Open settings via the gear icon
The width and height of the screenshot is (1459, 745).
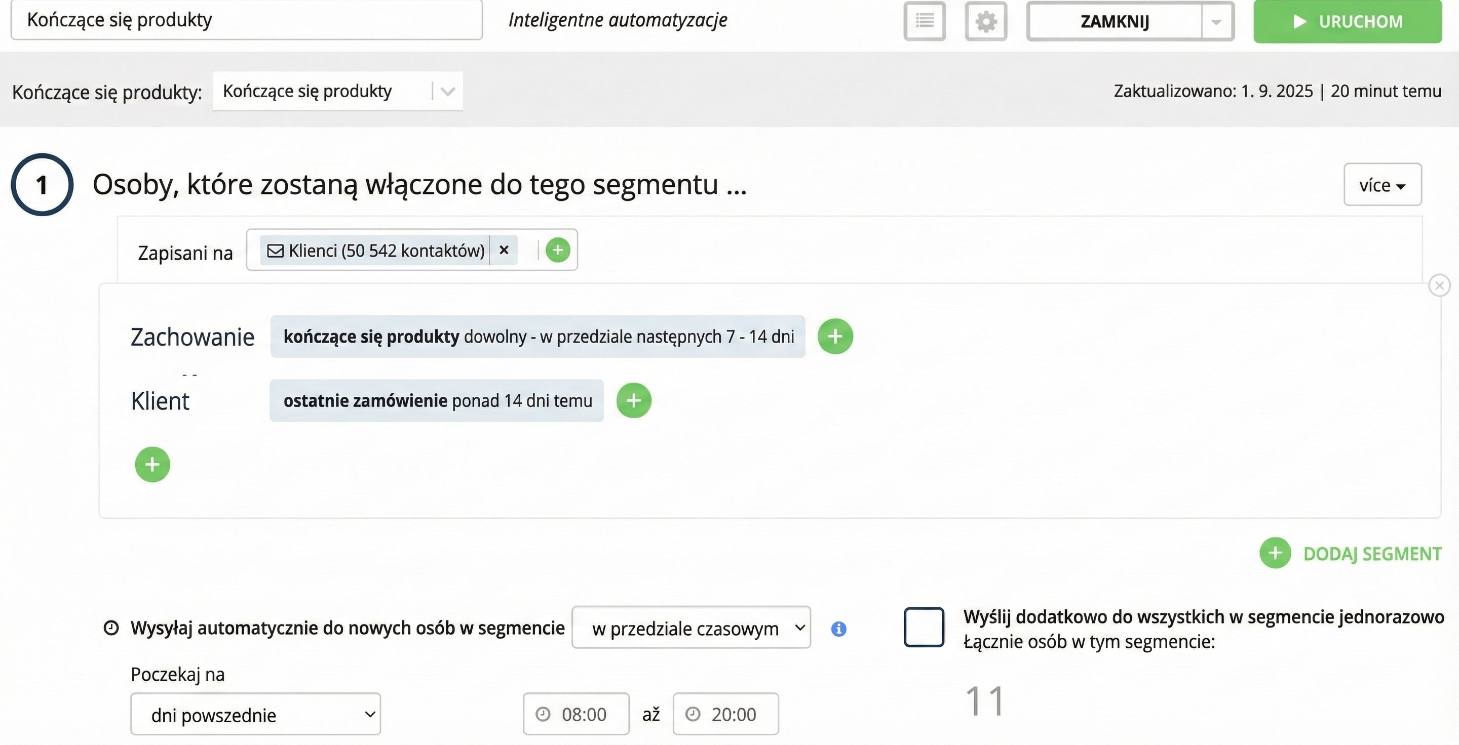(x=985, y=21)
